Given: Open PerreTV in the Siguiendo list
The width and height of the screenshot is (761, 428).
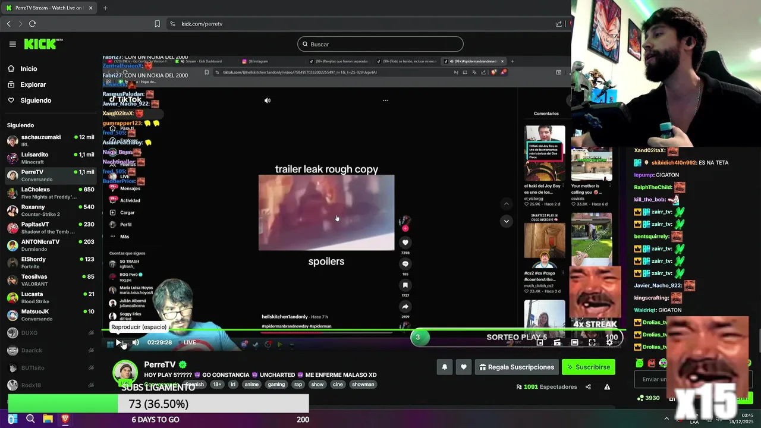Looking at the screenshot, I should pos(51,175).
